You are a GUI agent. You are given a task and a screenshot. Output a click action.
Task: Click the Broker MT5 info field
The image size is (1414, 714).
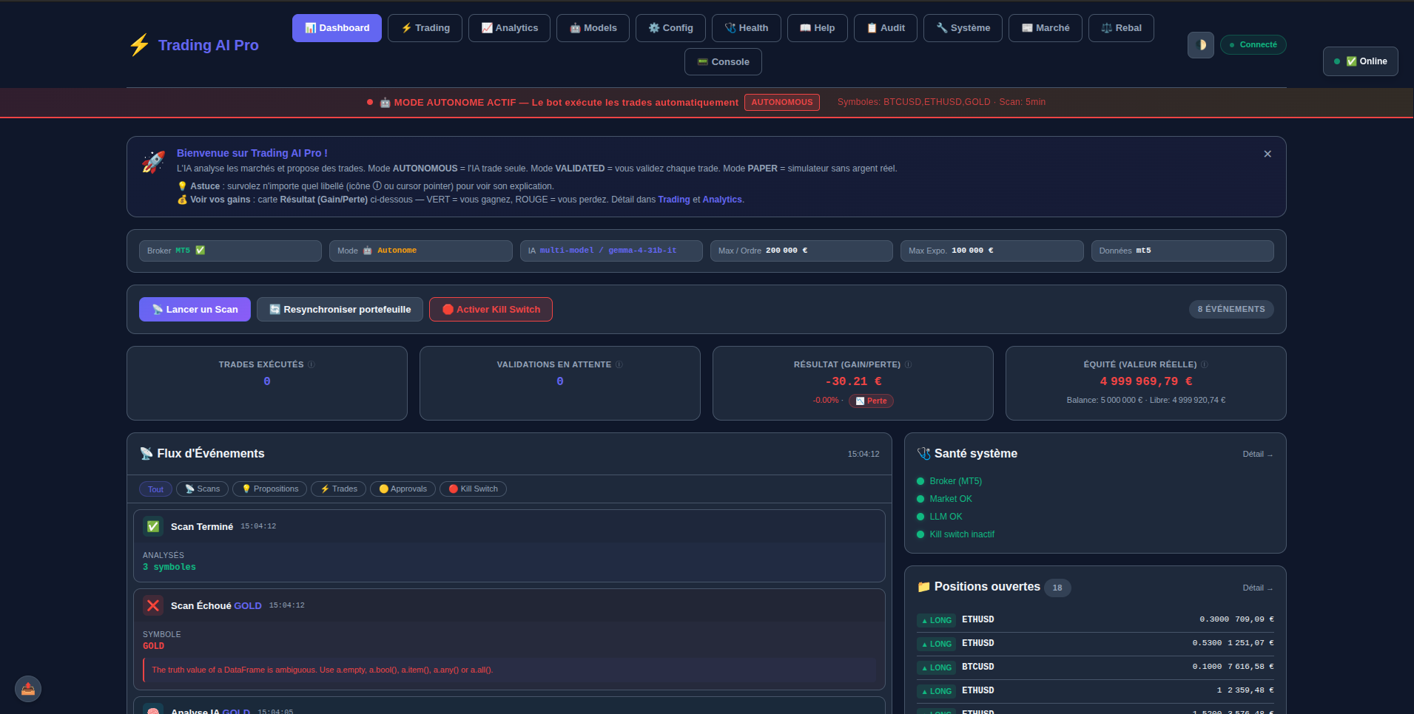pyautogui.click(x=230, y=251)
